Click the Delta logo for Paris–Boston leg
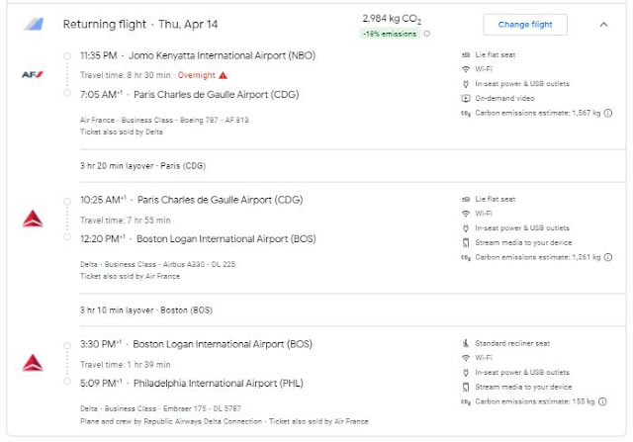 coord(33,220)
